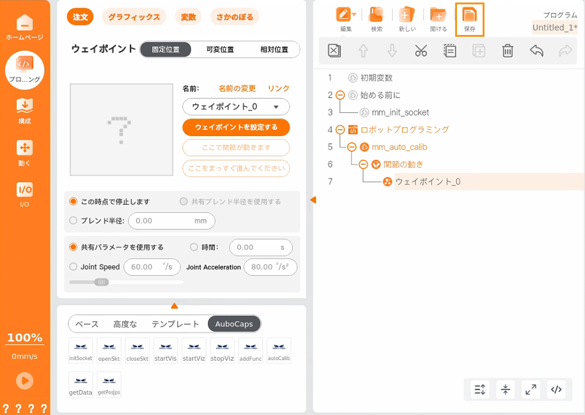Viewport: 585px width, 415px height.
Task: Click the 開ける open folder icon
Action: click(x=438, y=19)
